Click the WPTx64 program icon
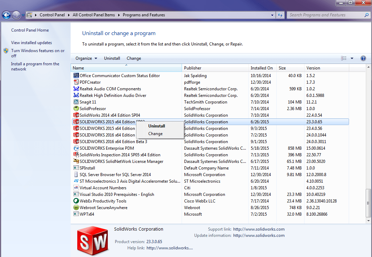The height and width of the screenshot is (257, 372). pyautogui.click(x=76, y=214)
